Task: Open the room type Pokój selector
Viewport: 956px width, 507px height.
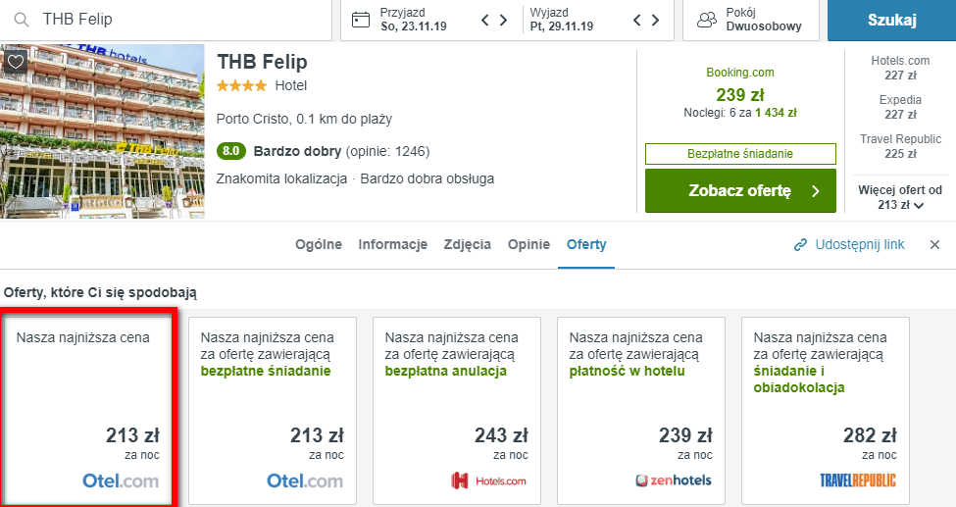Action: coord(749,20)
